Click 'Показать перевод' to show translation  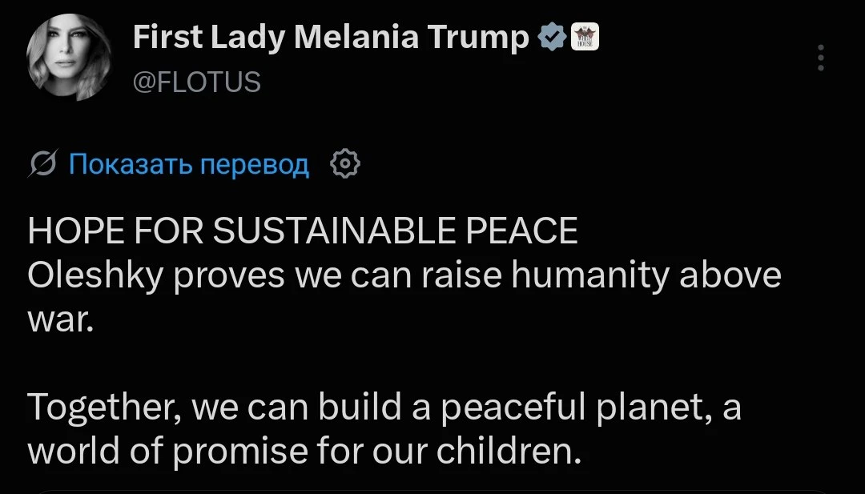point(189,164)
